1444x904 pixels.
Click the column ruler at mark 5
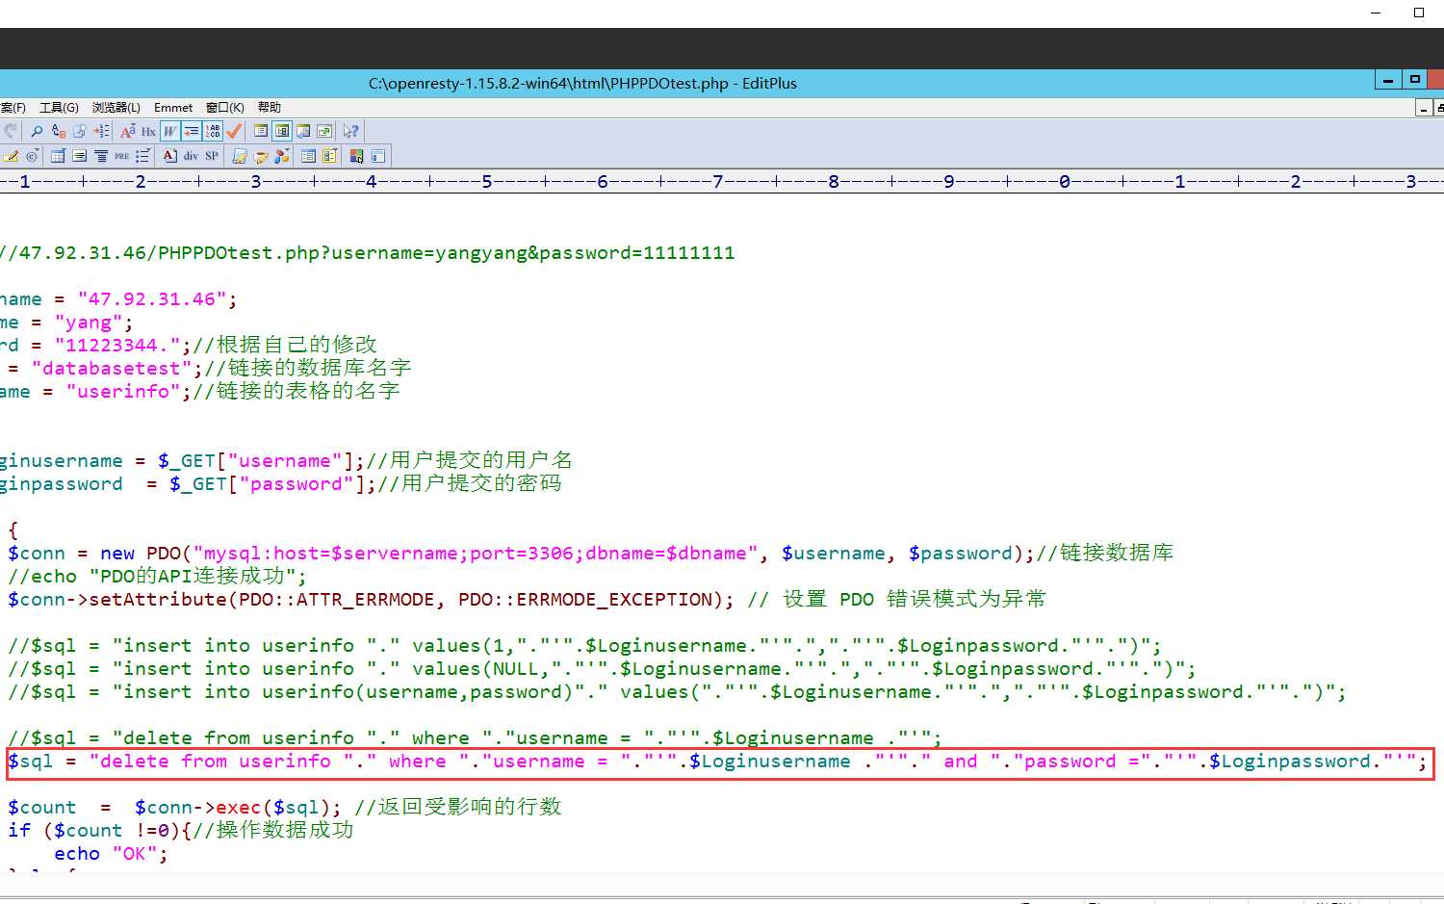pos(487,181)
